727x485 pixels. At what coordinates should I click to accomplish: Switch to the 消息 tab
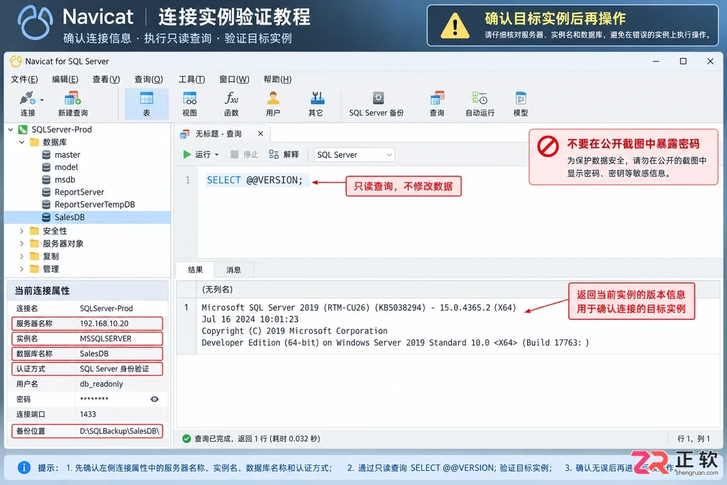pyautogui.click(x=233, y=270)
